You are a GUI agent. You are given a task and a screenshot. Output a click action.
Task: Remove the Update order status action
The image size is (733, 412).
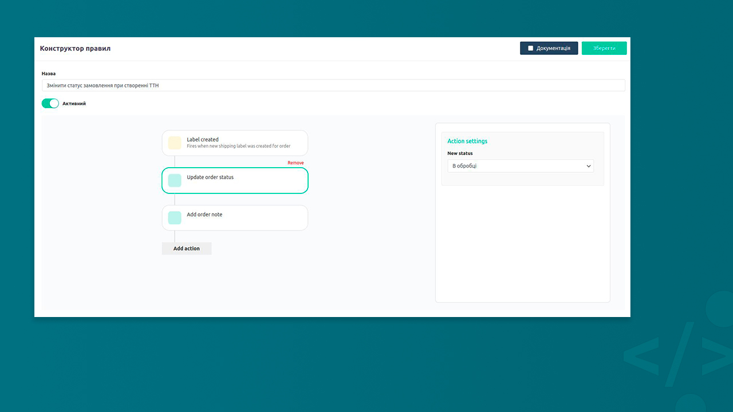point(295,163)
